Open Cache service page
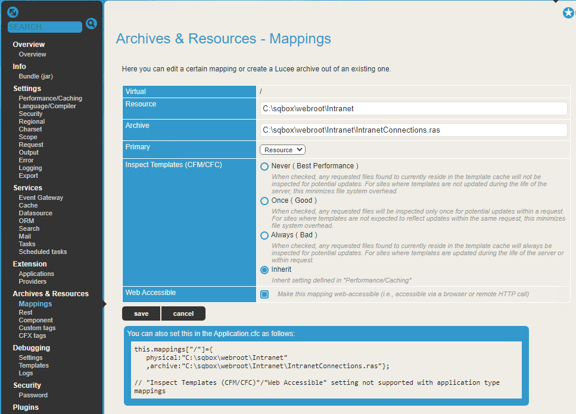The image size is (576, 414). pyautogui.click(x=28, y=205)
